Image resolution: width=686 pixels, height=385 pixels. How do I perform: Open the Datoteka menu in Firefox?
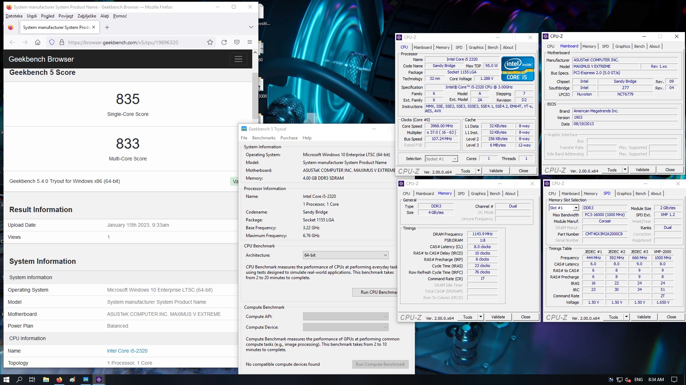(14, 16)
